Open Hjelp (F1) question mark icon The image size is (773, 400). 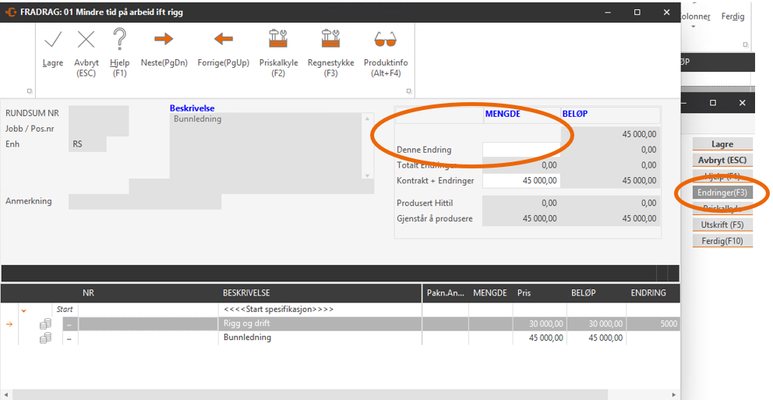119,40
